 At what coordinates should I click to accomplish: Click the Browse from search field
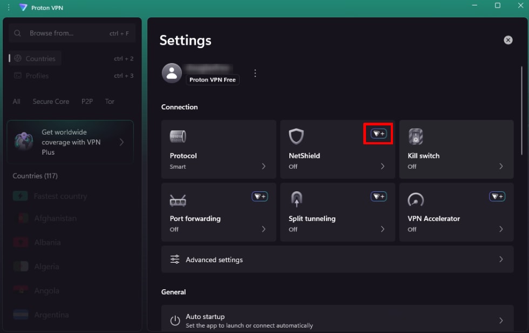point(72,33)
